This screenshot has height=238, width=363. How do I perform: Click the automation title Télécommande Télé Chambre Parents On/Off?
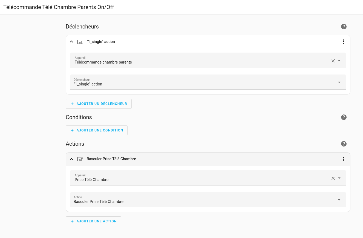[59, 7]
